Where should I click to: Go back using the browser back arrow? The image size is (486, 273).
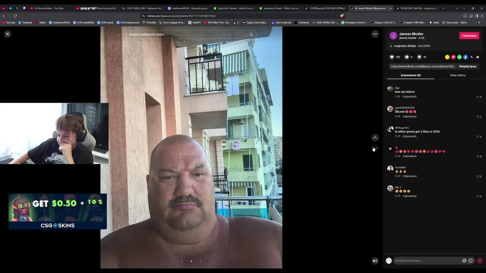coord(4,16)
